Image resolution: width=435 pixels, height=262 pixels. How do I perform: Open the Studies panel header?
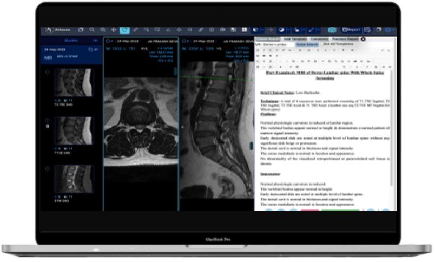point(71,41)
